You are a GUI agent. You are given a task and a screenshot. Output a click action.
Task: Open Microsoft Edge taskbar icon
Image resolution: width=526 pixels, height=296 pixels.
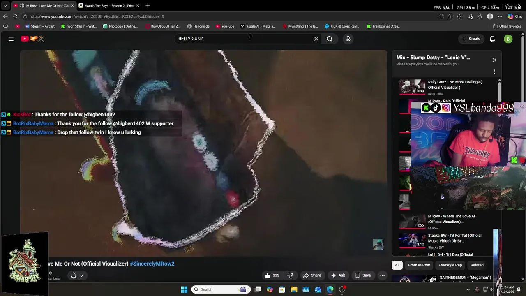click(330, 289)
